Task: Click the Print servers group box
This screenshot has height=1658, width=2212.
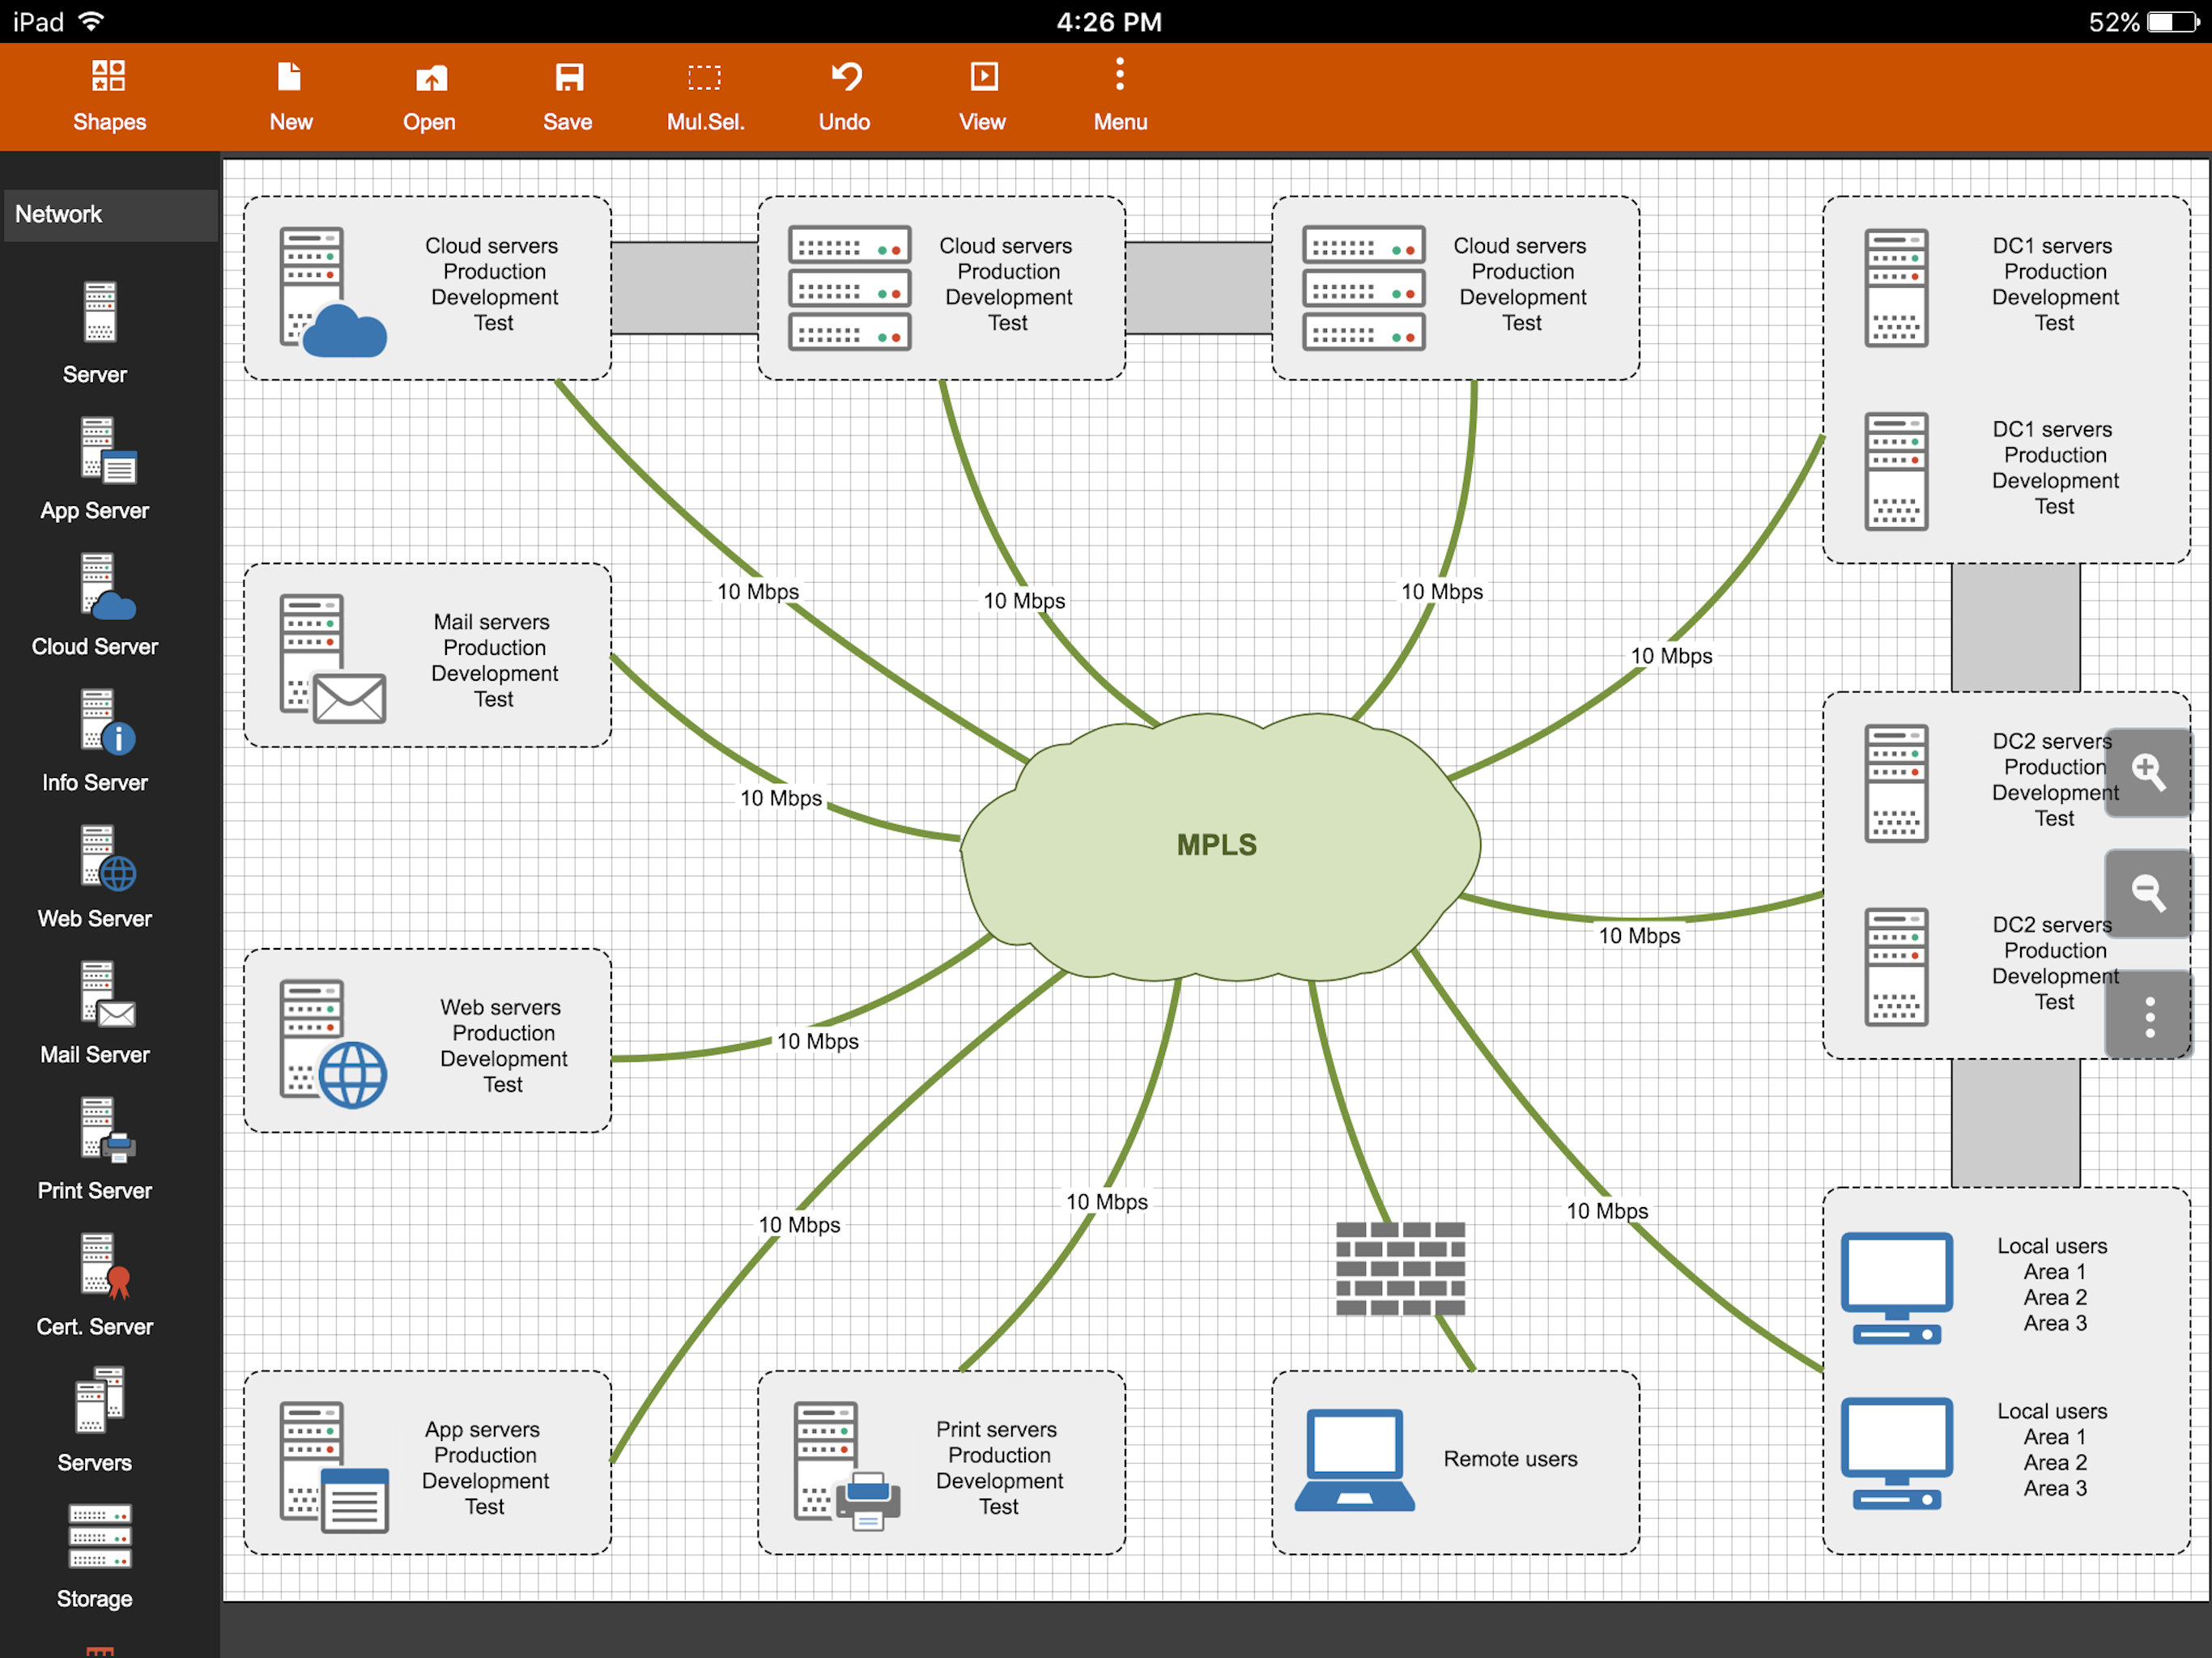Action: pos(940,1462)
